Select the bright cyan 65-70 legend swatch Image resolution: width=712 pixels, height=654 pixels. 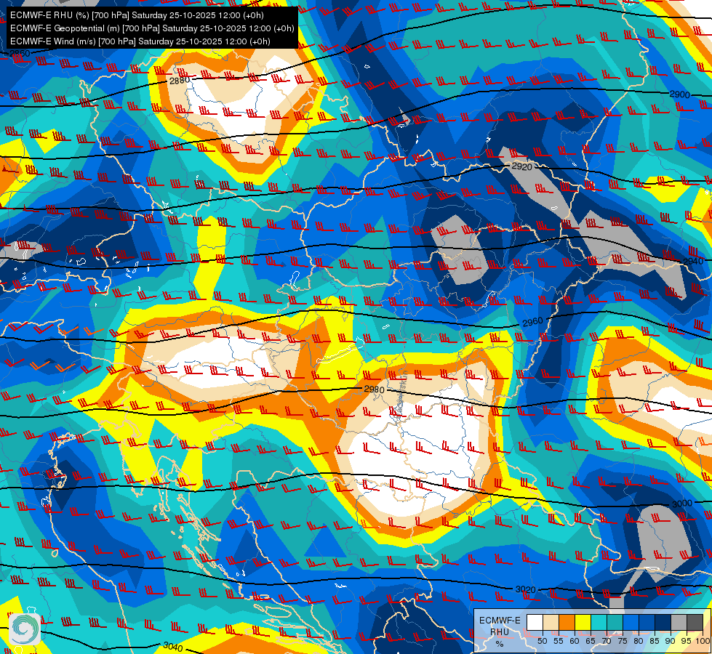point(599,622)
